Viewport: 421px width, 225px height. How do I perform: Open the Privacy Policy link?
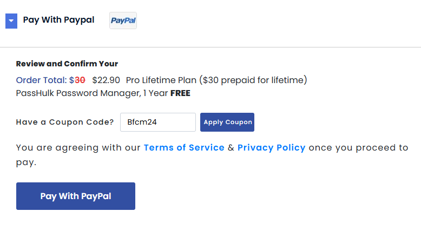click(271, 148)
